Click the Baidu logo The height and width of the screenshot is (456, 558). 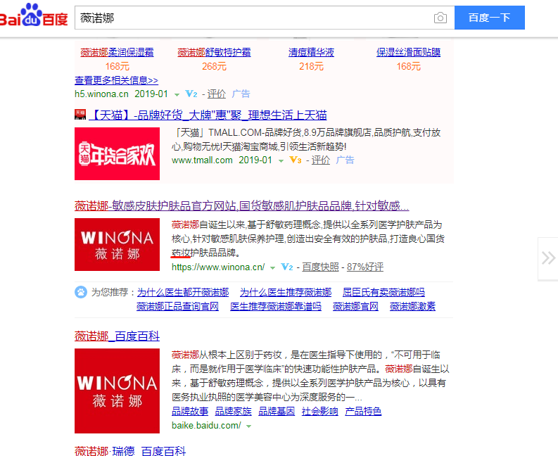34,17
